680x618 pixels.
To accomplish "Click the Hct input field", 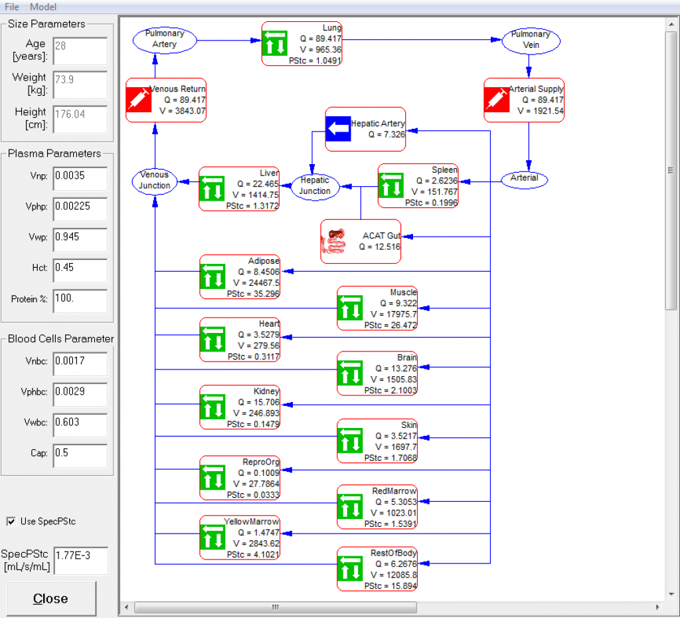I will 80,270.
